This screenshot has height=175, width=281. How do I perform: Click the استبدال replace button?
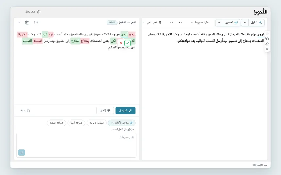125,110
